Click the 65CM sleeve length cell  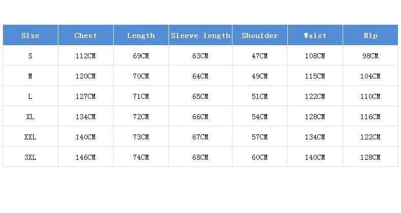point(201,96)
